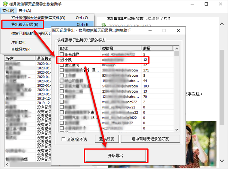Check the checkbox in the row with count 44
This screenshot has height=169, width=228.
(62, 81)
